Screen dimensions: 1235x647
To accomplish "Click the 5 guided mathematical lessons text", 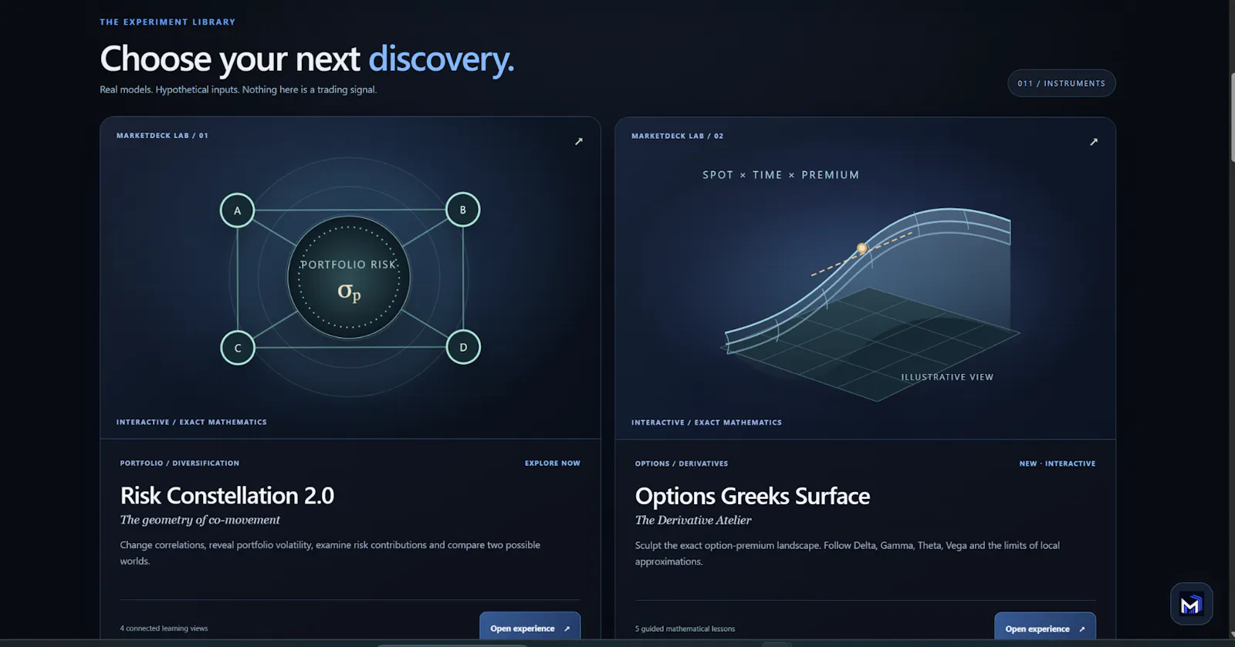I will (685, 628).
